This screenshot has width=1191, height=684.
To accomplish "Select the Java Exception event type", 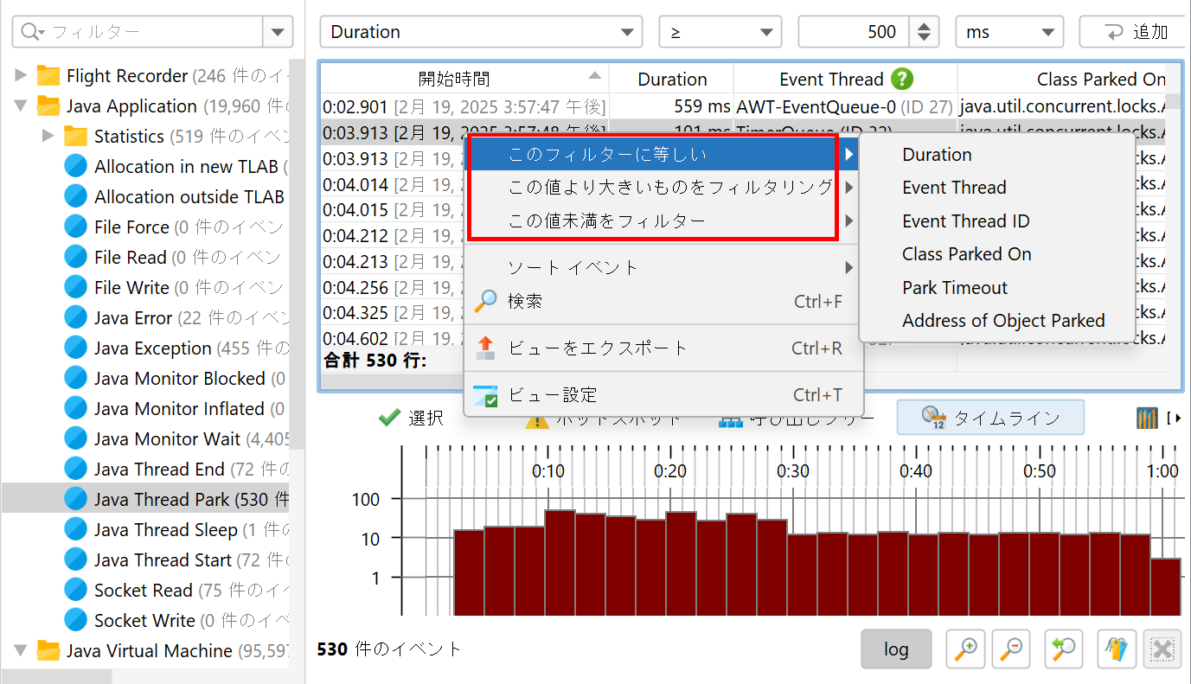I will click(x=176, y=348).
